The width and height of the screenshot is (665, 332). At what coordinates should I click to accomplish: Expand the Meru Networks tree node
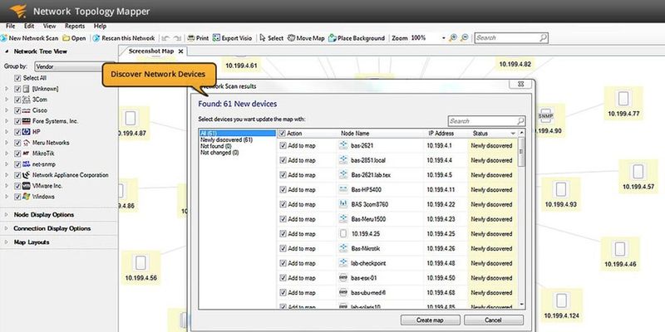(x=7, y=143)
